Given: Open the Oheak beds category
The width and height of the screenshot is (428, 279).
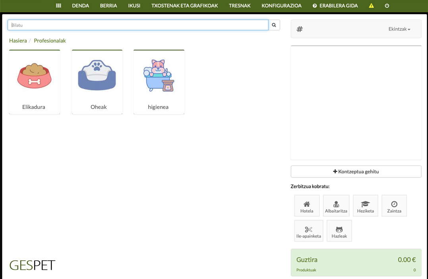Looking at the screenshot, I should tap(97, 82).
